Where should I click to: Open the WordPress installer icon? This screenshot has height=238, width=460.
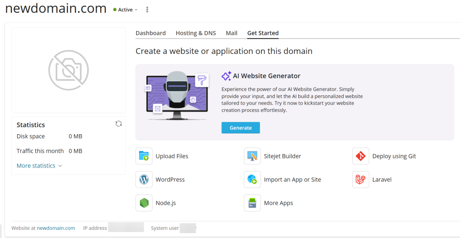pos(144,180)
